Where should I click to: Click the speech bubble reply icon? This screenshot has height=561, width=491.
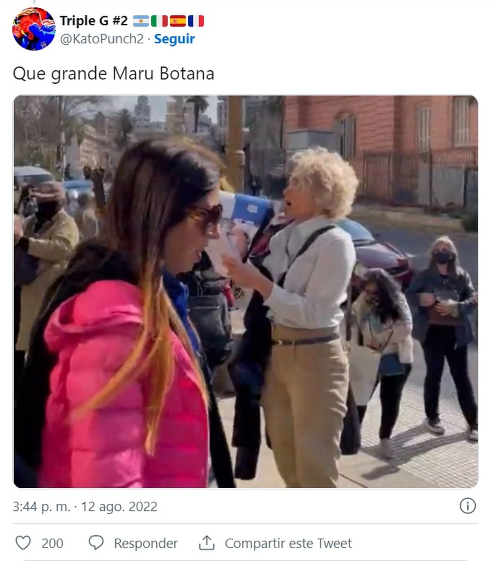click(x=96, y=543)
